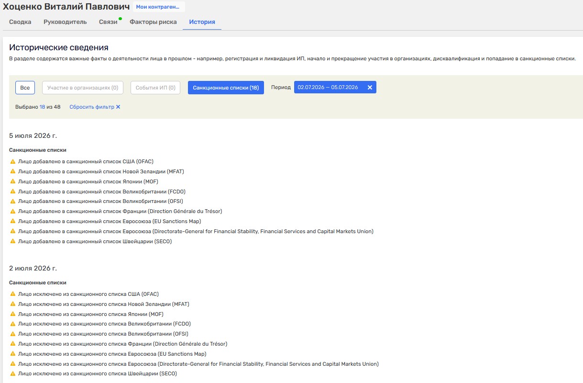Click the warning icon for excluded Новой Зеландии (MFAT) entry
Screen dimensions: 583x383
13,304
